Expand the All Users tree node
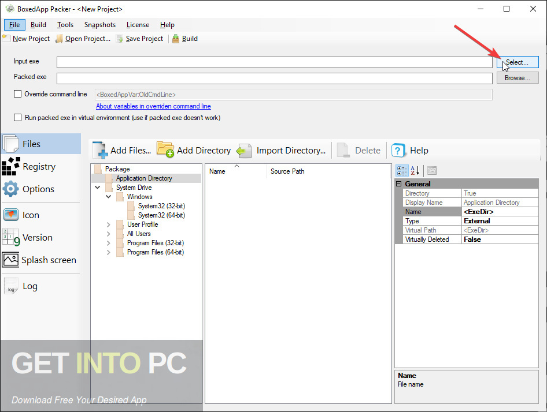This screenshot has height=412, width=547. coord(109,234)
